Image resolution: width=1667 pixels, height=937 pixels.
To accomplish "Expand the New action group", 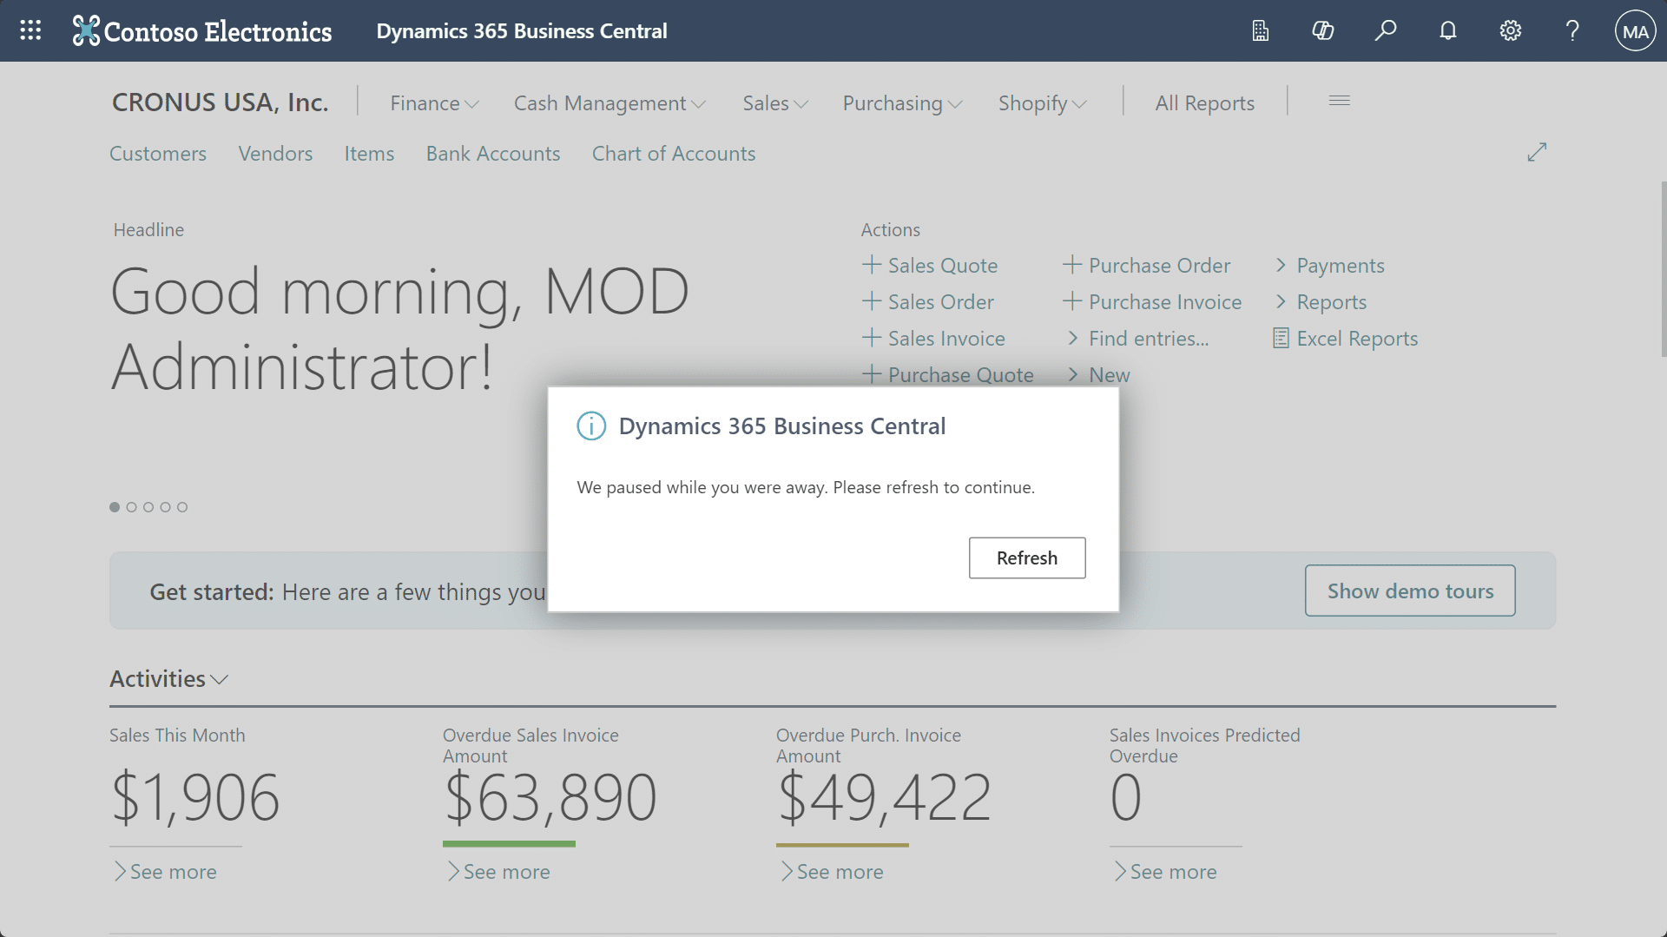I will point(1099,375).
